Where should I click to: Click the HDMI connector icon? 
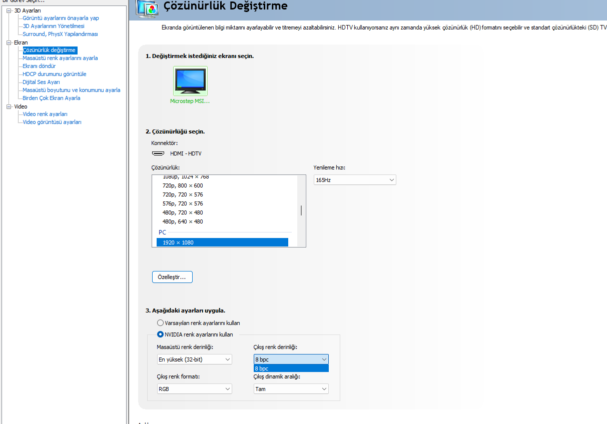click(x=158, y=153)
